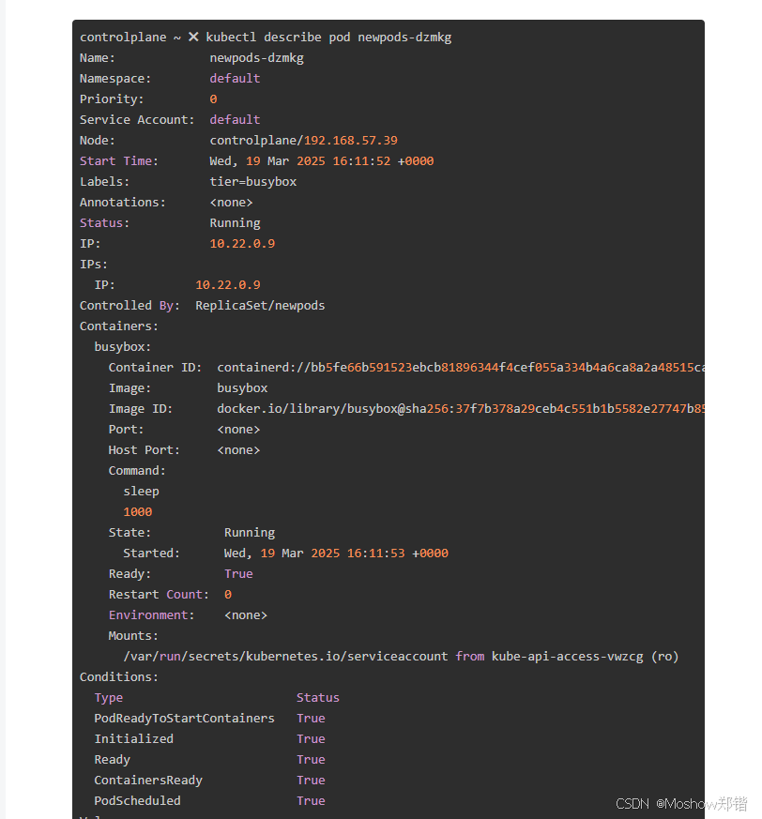Image resolution: width=762 pixels, height=819 pixels.
Task: Select the /var/run/secrets mount path
Action: tap(285, 657)
